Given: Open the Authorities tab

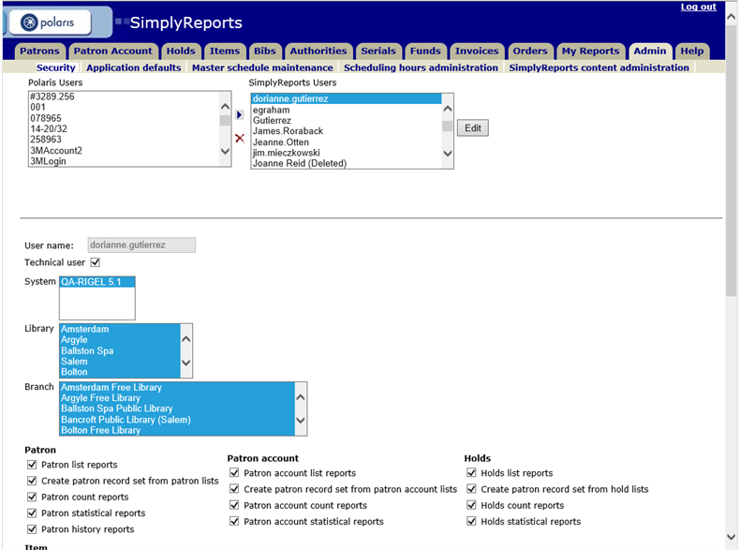Looking at the screenshot, I should click(318, 51).
